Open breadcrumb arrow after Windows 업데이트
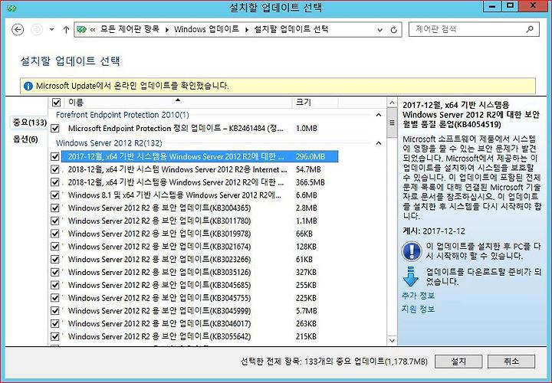 246,30
